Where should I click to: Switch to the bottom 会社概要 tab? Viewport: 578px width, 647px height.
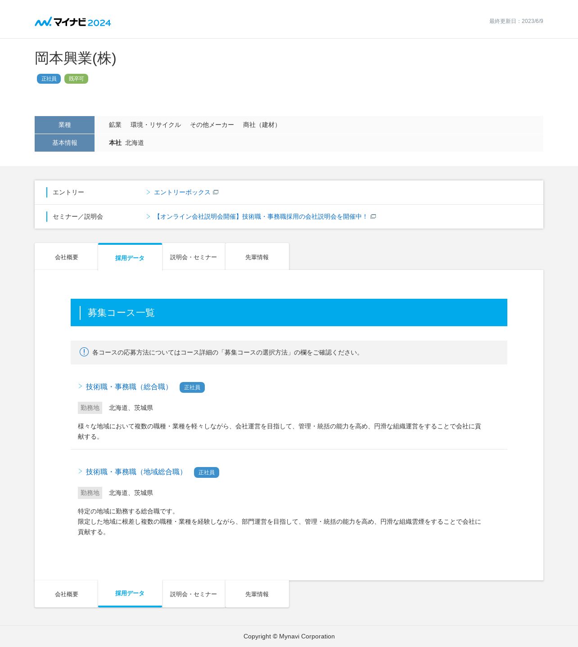pos(66,594)
